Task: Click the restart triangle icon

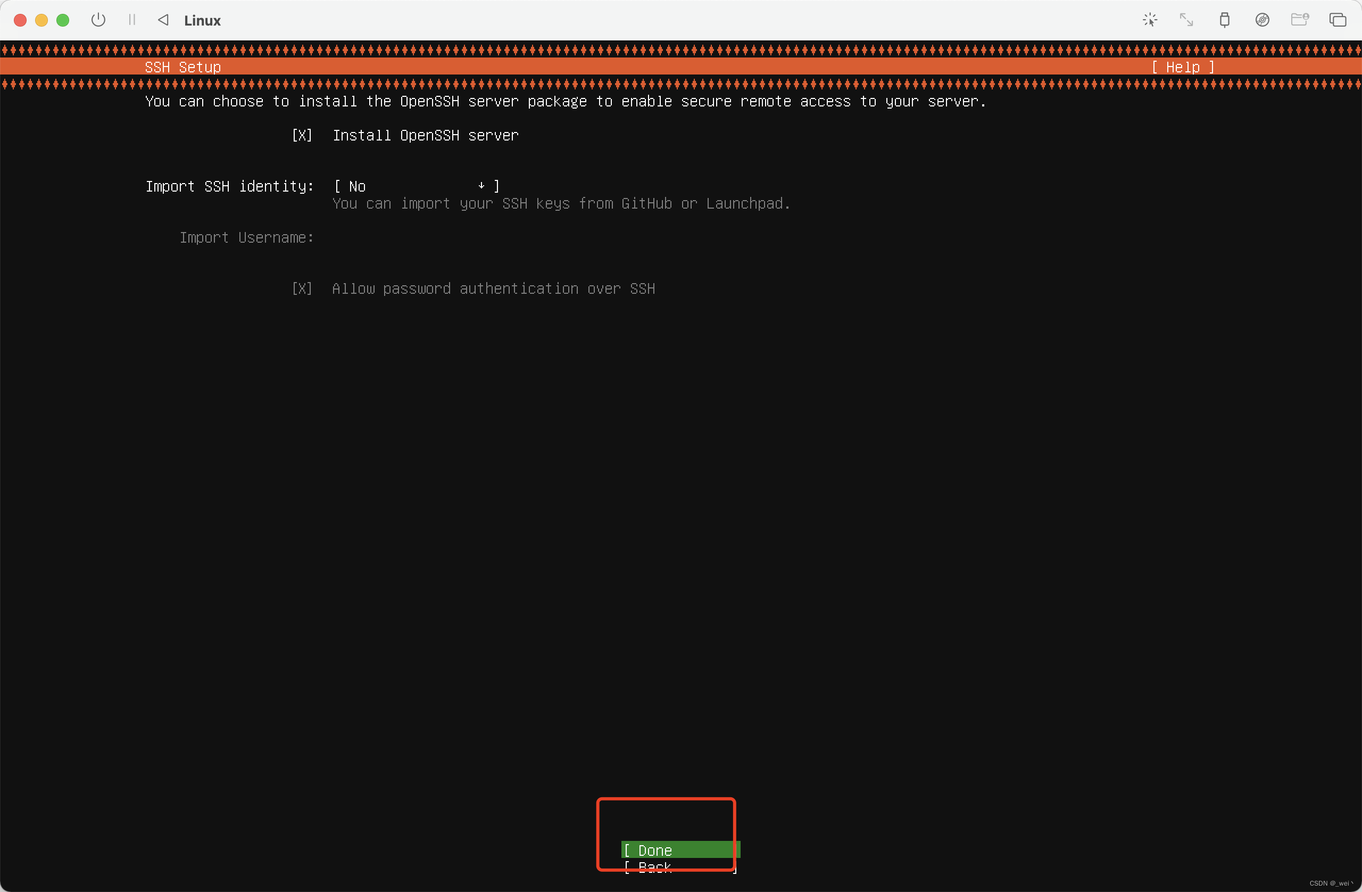Action: click(x=163, y=20)
